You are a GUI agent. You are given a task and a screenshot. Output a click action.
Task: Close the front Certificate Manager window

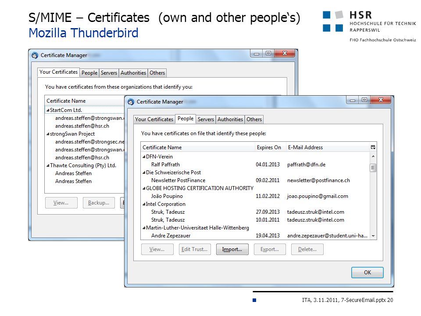coord(381,100)
